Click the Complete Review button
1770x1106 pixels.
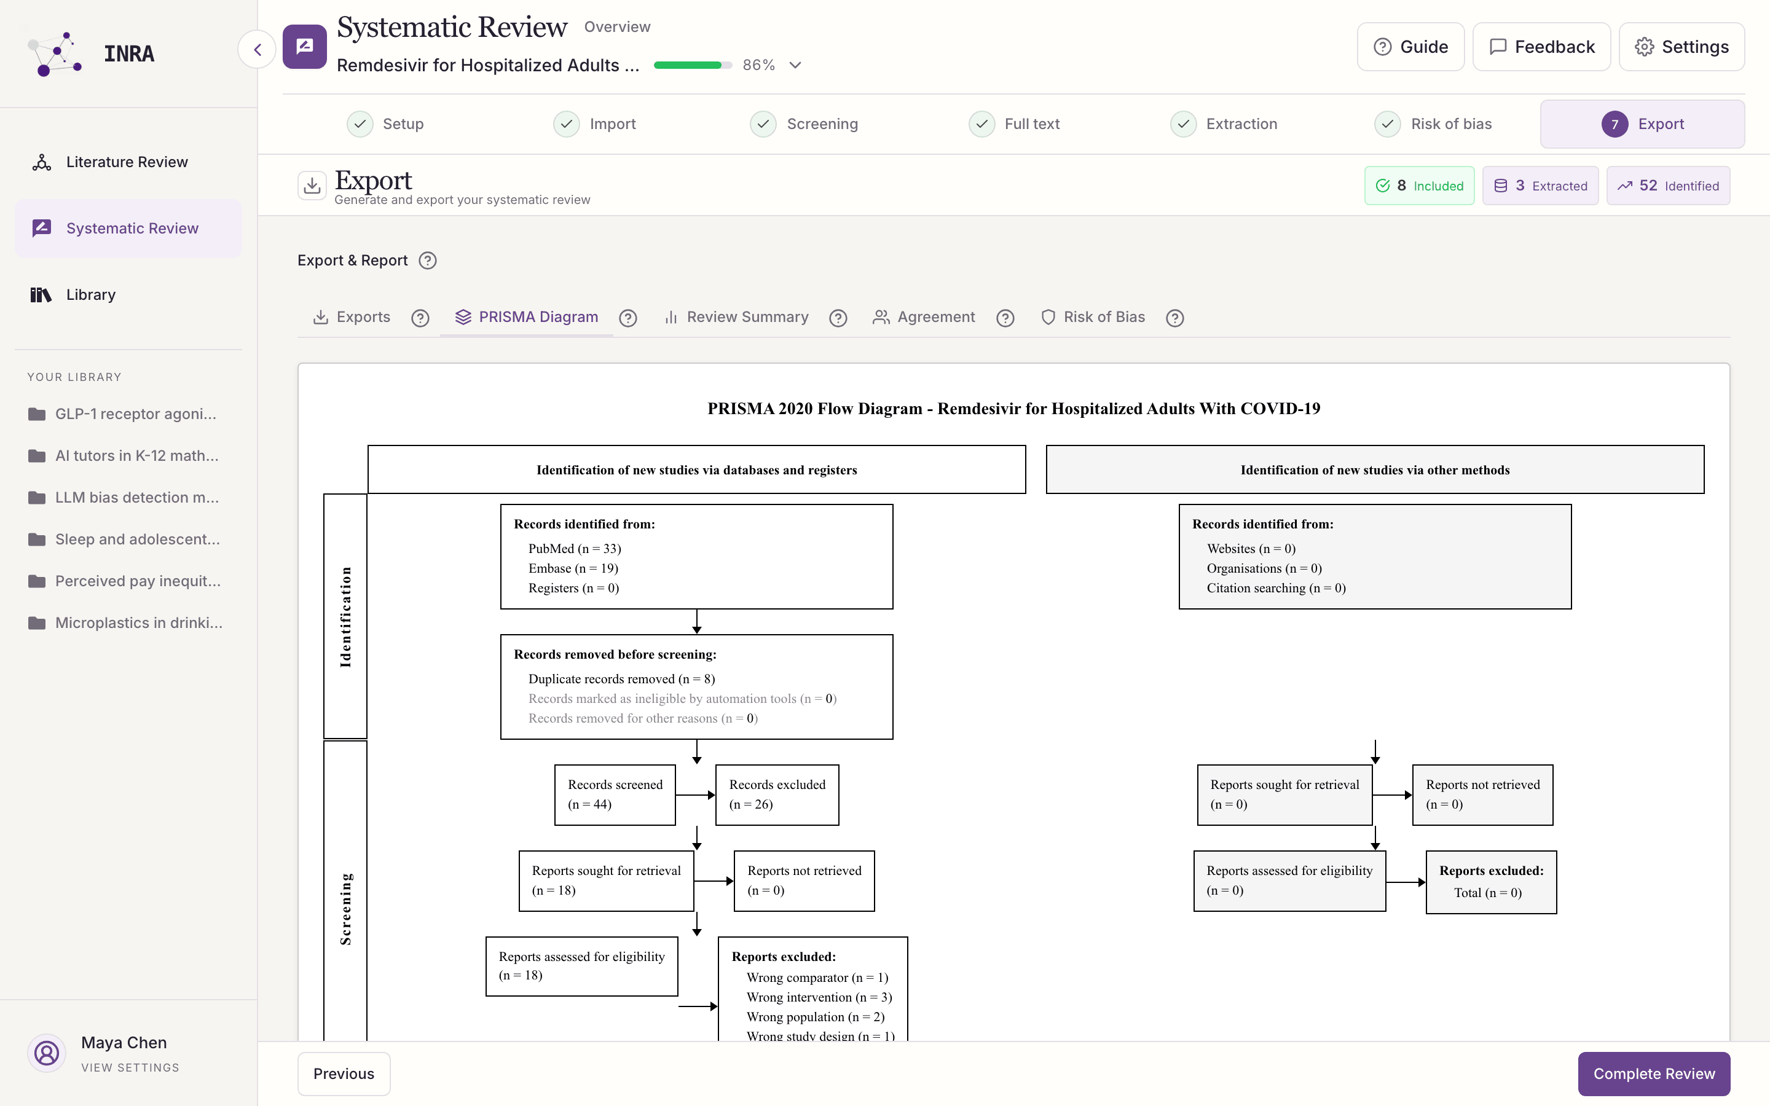point(1654,1073)
